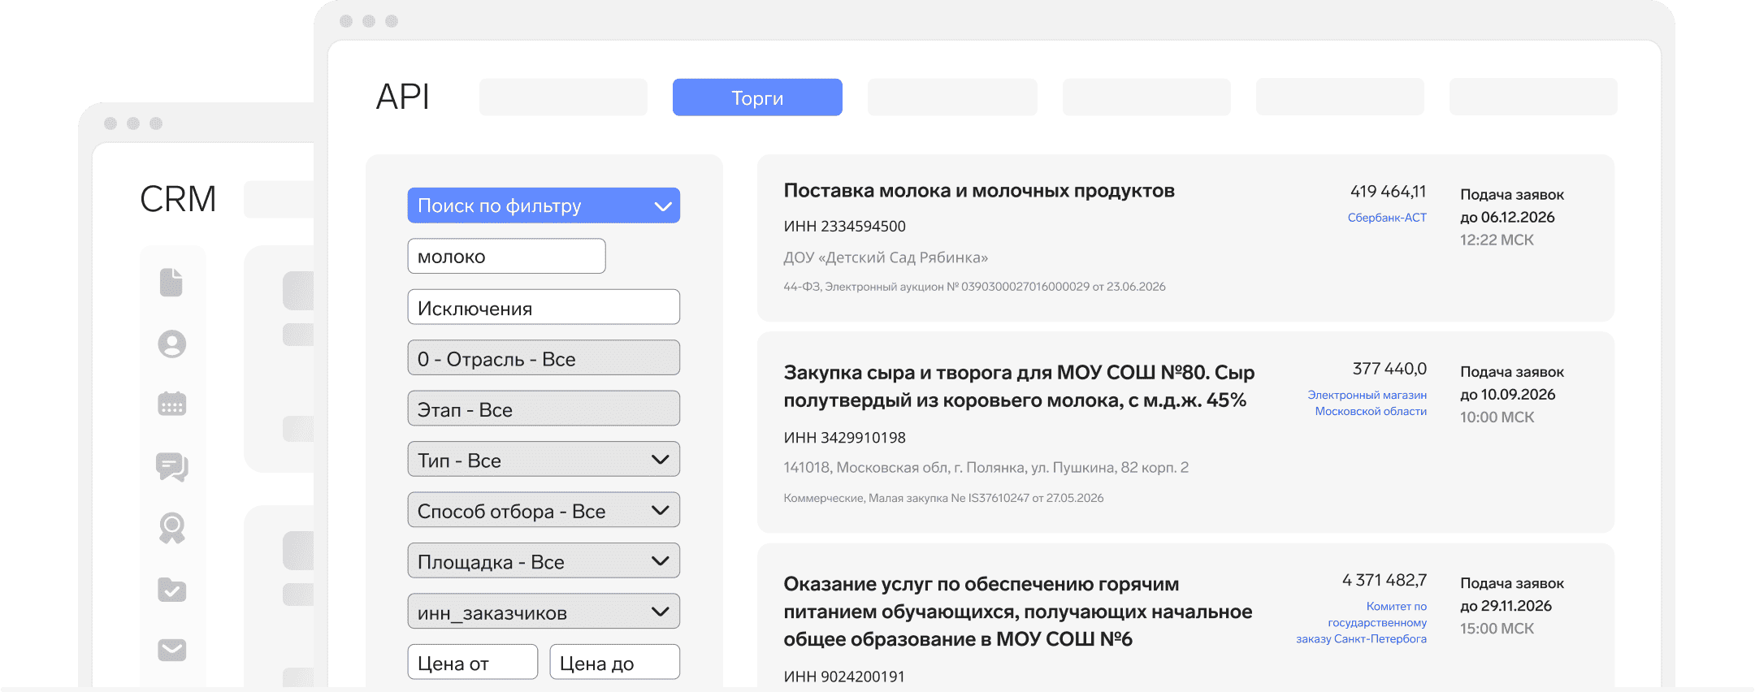Screen dimensions: 1755x692
Task: Click the deadline до 10.09.2026
Action: click(1507, 395)
